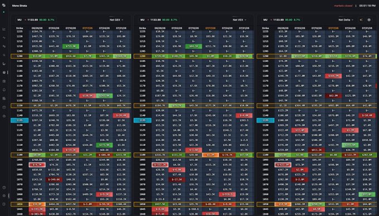Image resolution: width=379 pixels, height=216 pixels.
Task: Click dark red 07/03/26 cell at 1075, Net GEX
Action: (54, 180)
